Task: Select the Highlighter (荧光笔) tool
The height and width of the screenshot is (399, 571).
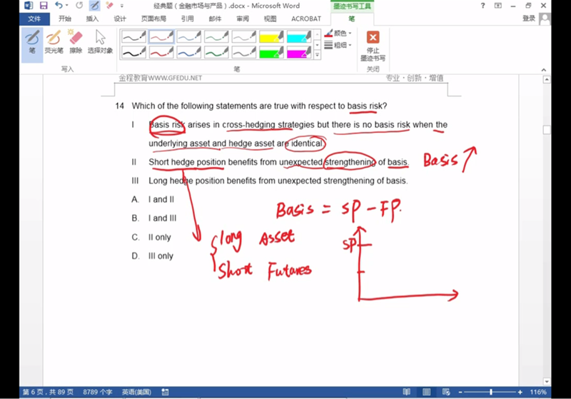Action: [x=54, y=43]
